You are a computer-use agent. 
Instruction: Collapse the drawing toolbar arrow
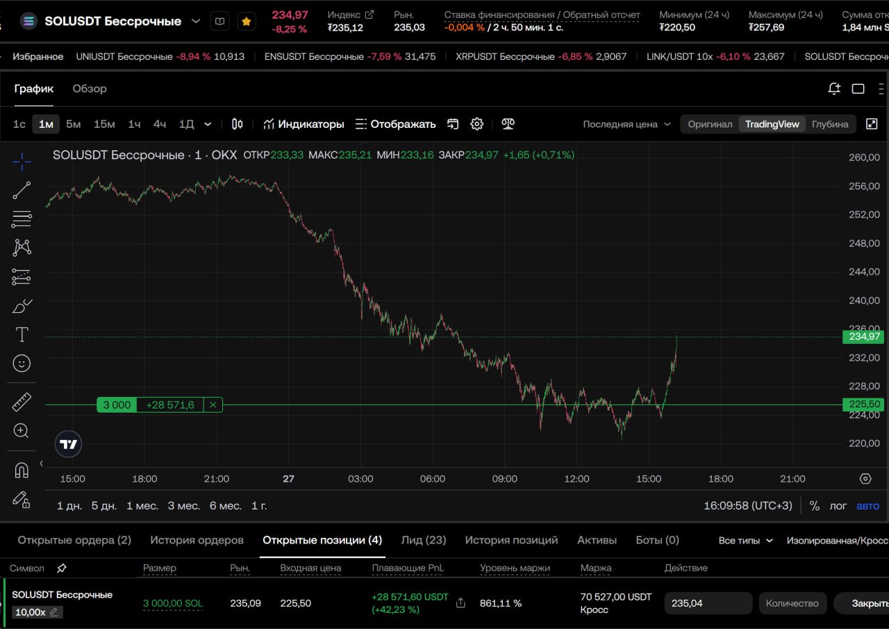[41, 463]
